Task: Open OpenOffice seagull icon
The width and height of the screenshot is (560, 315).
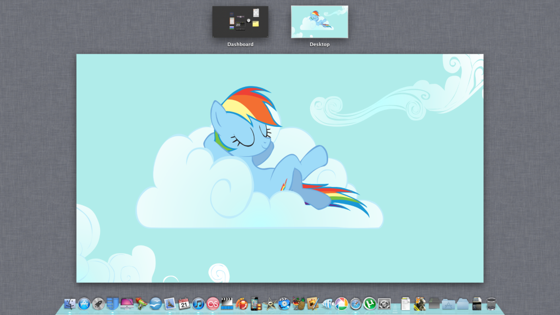Action: (155, 304)
